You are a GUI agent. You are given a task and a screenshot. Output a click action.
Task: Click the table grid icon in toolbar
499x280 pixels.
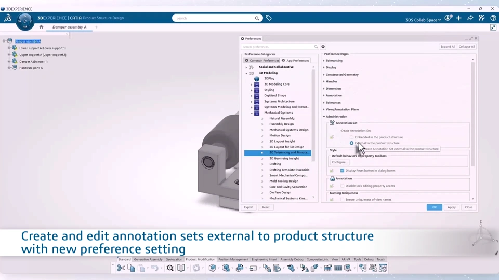click(328, 268)
